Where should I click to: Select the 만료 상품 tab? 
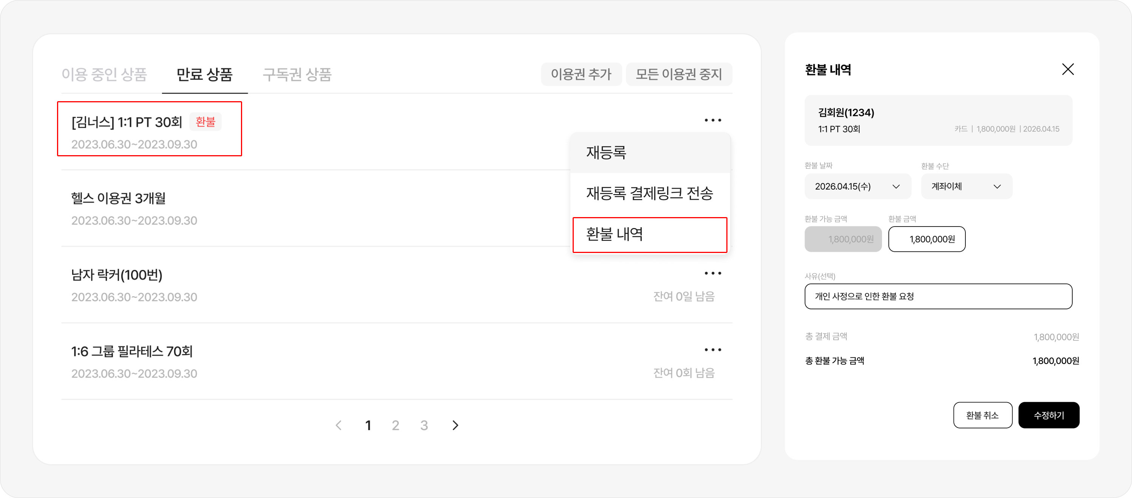pyautogui.click(x=204, y=75)
